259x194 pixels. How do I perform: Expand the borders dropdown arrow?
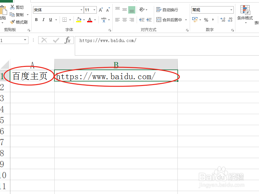[70, 20]
